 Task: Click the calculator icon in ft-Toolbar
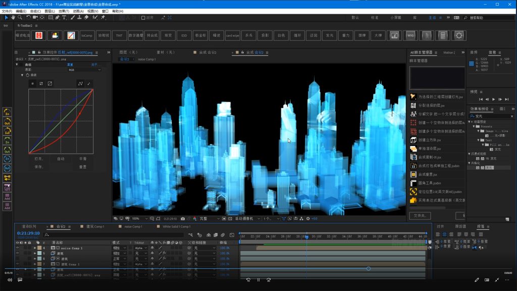[x=443, y=36]
